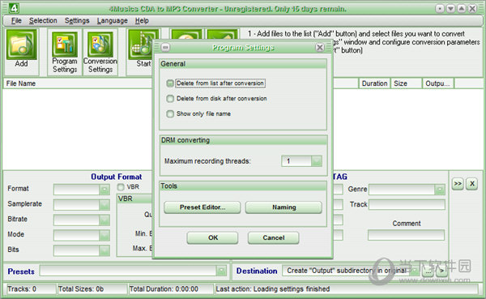Open the Format dropdown

point(104,189)
